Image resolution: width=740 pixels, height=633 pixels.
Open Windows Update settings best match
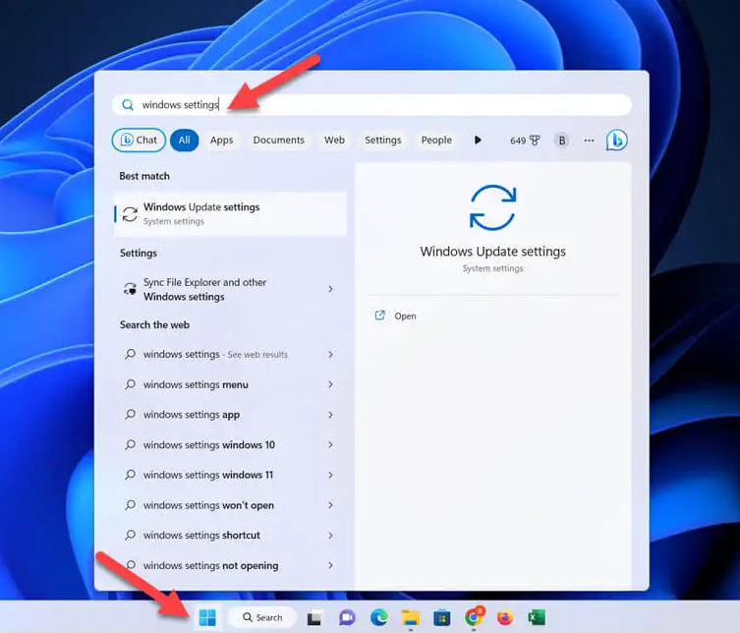pyautogui.click(x=230, y=214)
